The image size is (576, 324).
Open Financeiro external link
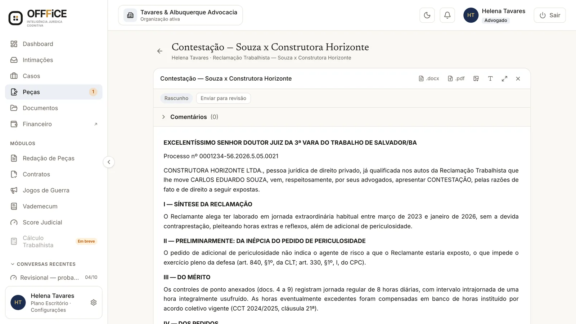(54, 124)
